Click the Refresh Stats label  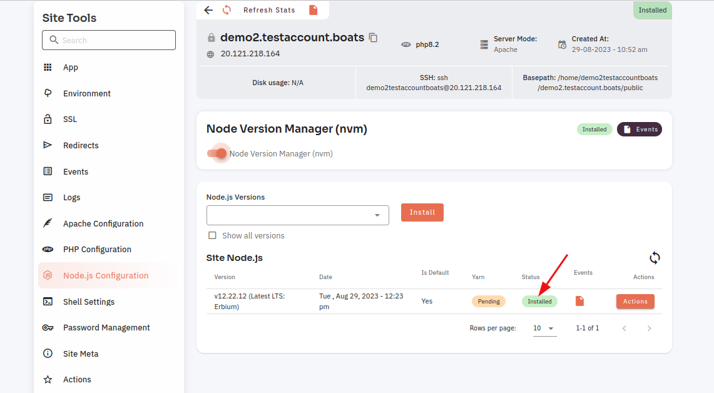pos(269,10)
